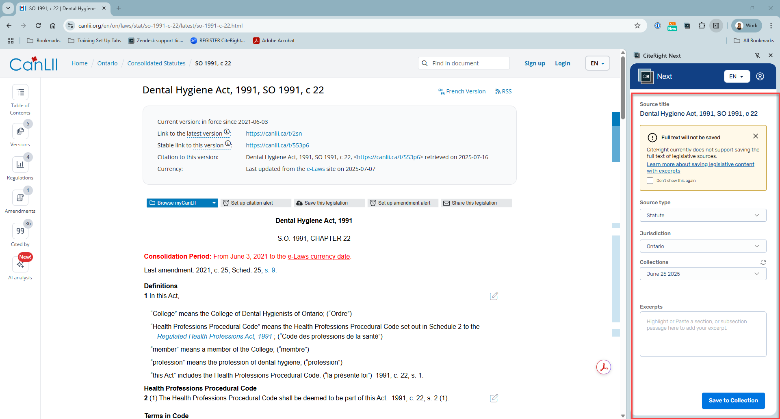Open the apps grid in bookmarks bar
780x419 pixels.
[11, 41]
